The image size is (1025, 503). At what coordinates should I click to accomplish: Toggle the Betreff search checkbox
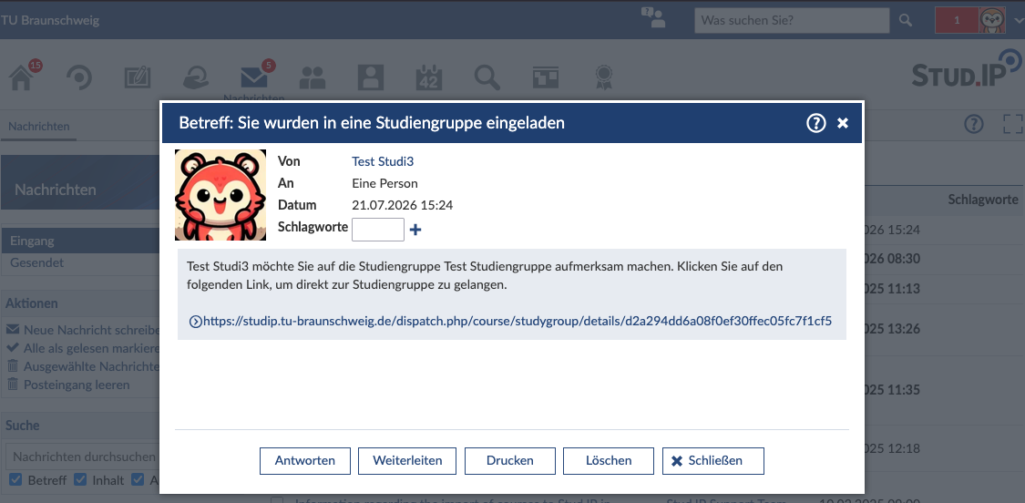click(16, 479)
